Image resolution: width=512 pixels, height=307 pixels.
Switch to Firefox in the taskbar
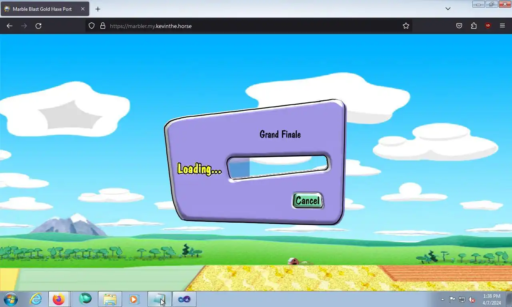(x=59, y=299)
